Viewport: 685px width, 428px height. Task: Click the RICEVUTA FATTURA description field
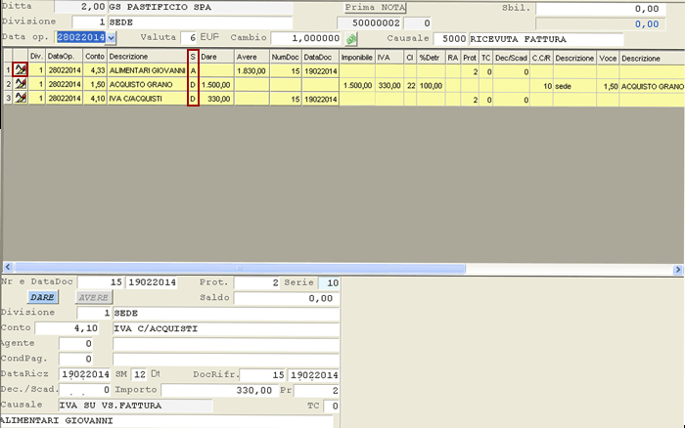546,39
